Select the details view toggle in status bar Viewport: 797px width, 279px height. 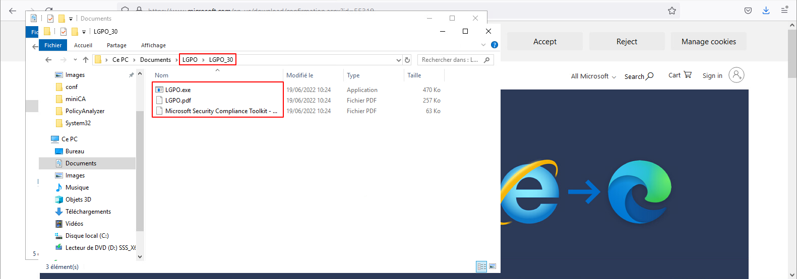click(x=481, y=266)
